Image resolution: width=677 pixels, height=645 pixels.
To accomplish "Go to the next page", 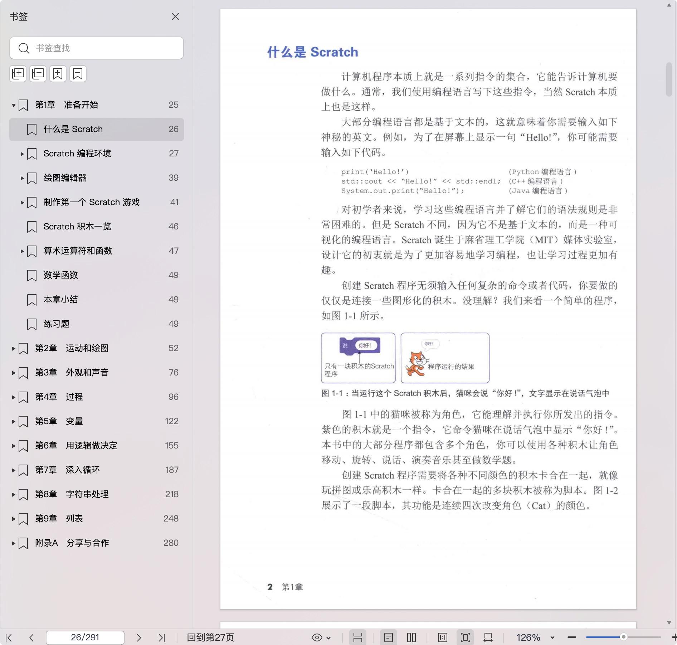I will point(139,637).
